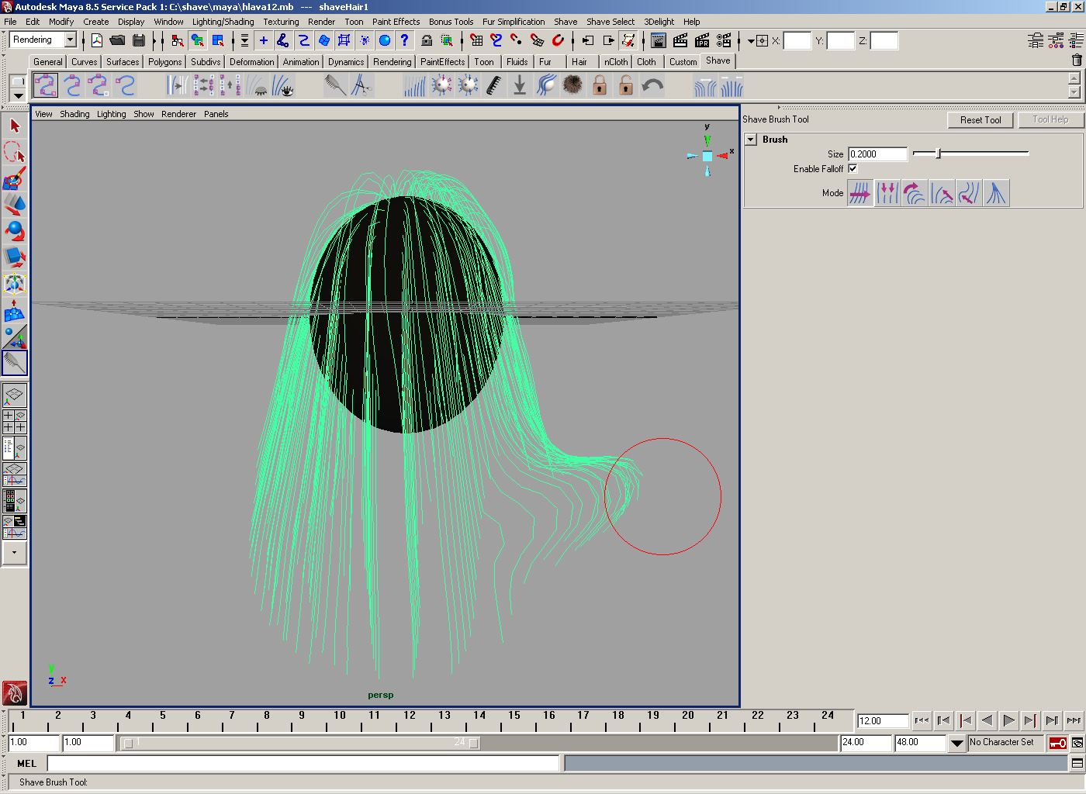Open the Lighting/Shading menu

tap(223, 22)
